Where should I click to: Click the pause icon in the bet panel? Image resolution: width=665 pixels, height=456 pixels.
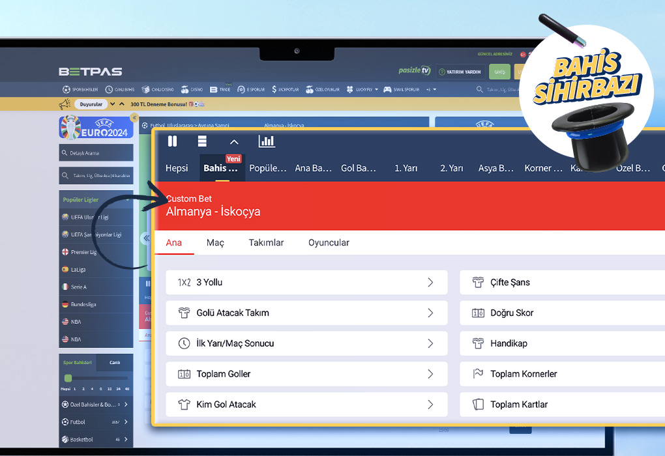(172, 141)
